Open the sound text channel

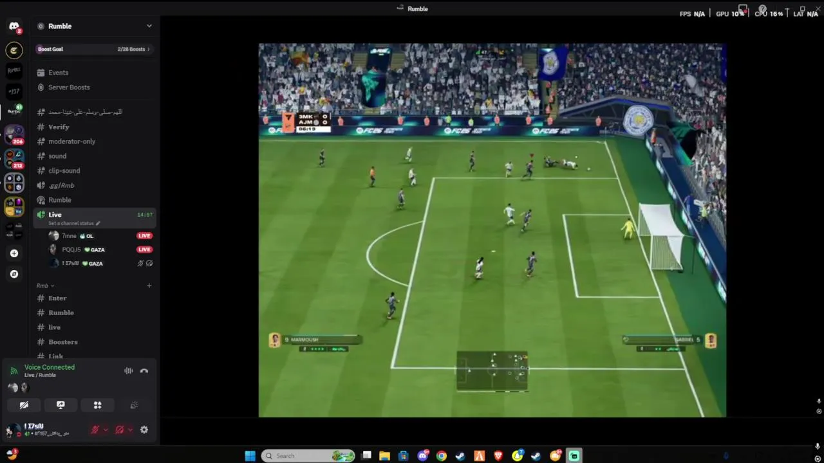[95, 156]
